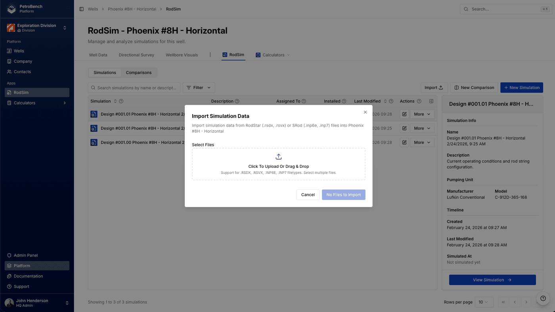Image resolution: width=555 pixels, height=312 pixels.
Task: Switch to the Comparisons tab
Action: (139, 72)
